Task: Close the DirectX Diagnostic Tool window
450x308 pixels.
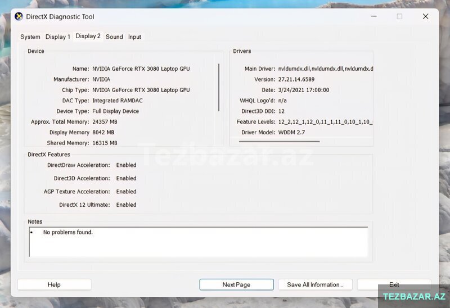Action: point(425,17)
